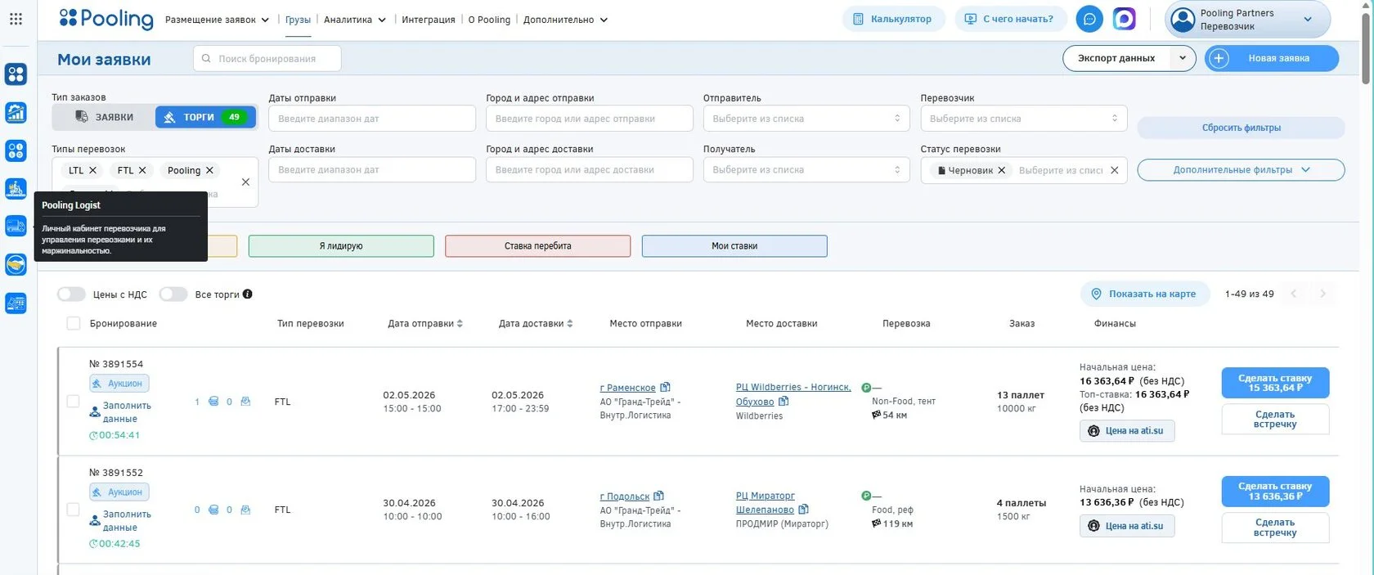Open the truck sidebar icon
Image resolution: width=1374 pixels, height=575 pixels.
[x=16, y=226]
